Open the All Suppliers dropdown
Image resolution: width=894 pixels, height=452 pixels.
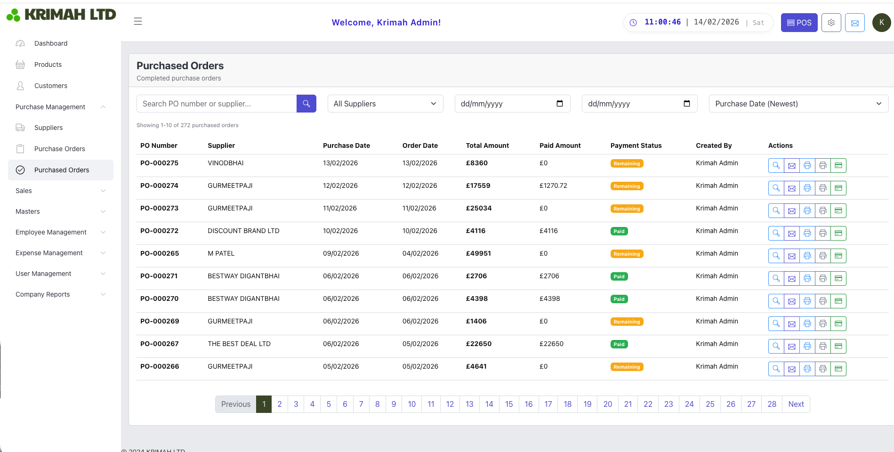click(385, 104)
